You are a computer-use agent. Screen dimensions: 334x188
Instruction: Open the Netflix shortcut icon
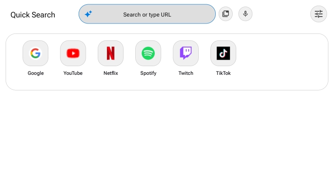110,53
